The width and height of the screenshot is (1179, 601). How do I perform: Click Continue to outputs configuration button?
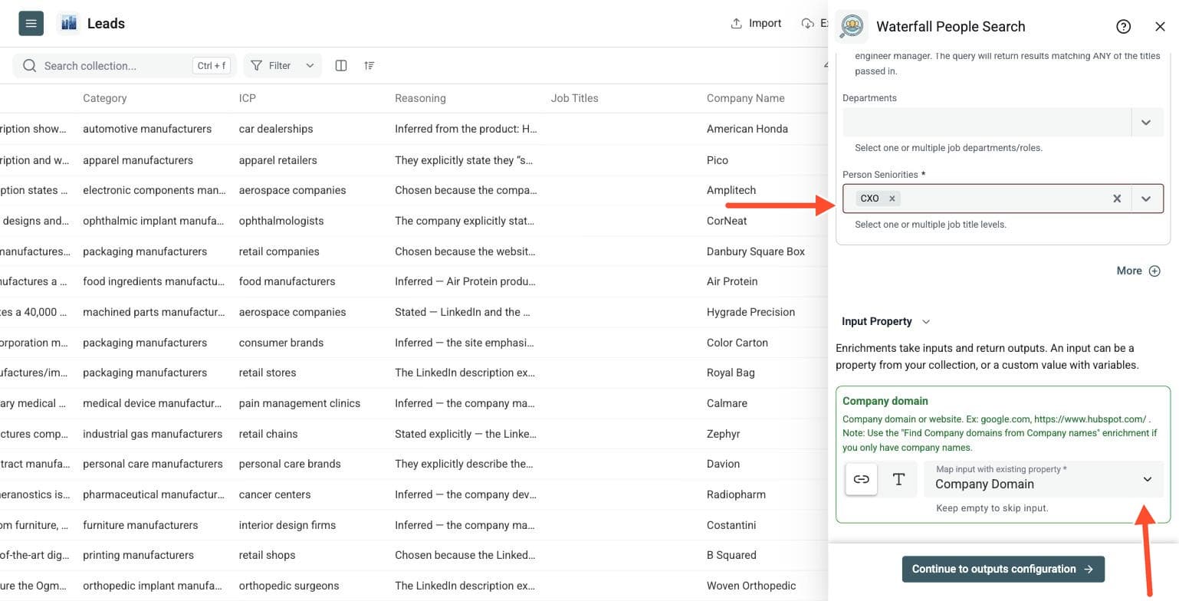(x=1003, y=569)
